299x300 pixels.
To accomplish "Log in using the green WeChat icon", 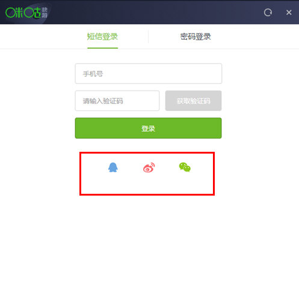I will pos(185,167).
